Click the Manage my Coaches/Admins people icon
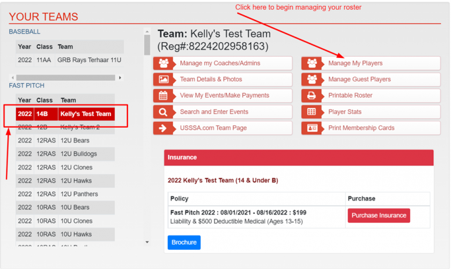This screenshot has width=451, height=269. coord(163,63)
